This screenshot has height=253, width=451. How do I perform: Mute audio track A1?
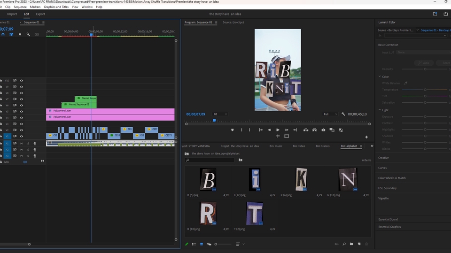pyautogui.click(x=21, y=143)
